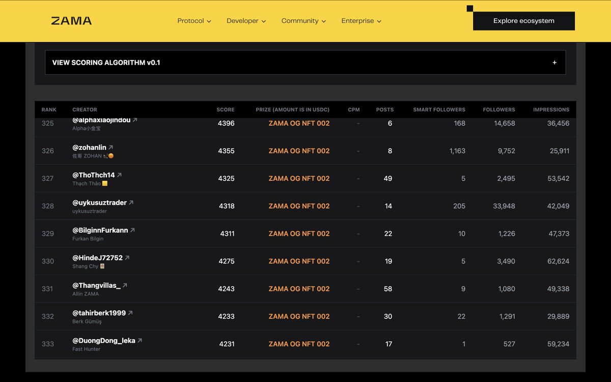The width and height of the screenshot is (611, 382).
Task: Click score value 4318
Action: 227,206
